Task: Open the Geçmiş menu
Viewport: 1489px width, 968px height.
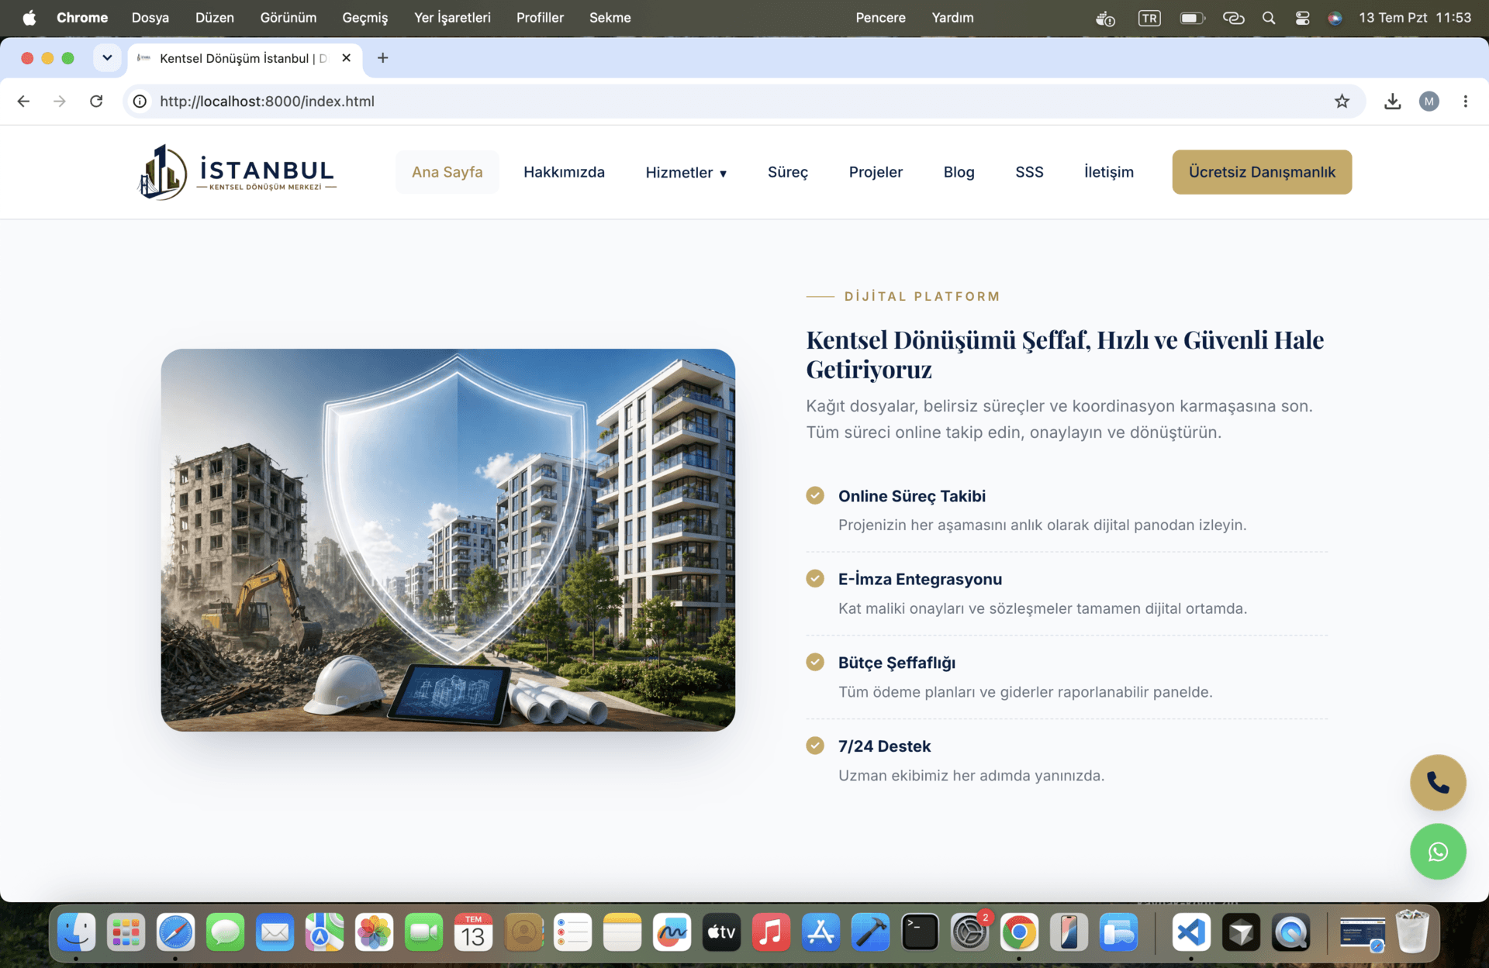Action: [364, 18]
